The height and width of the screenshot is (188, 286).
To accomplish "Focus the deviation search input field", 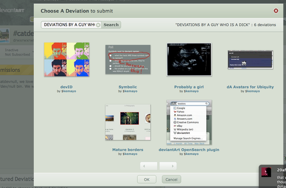I will [x=70, y=25].
